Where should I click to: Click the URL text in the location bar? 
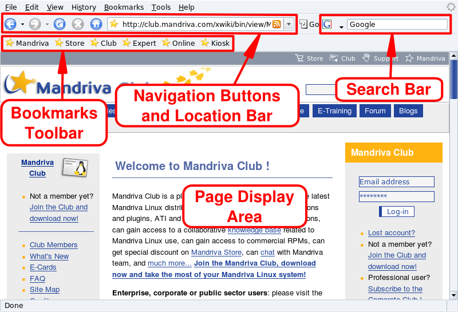tap(196, 24)
